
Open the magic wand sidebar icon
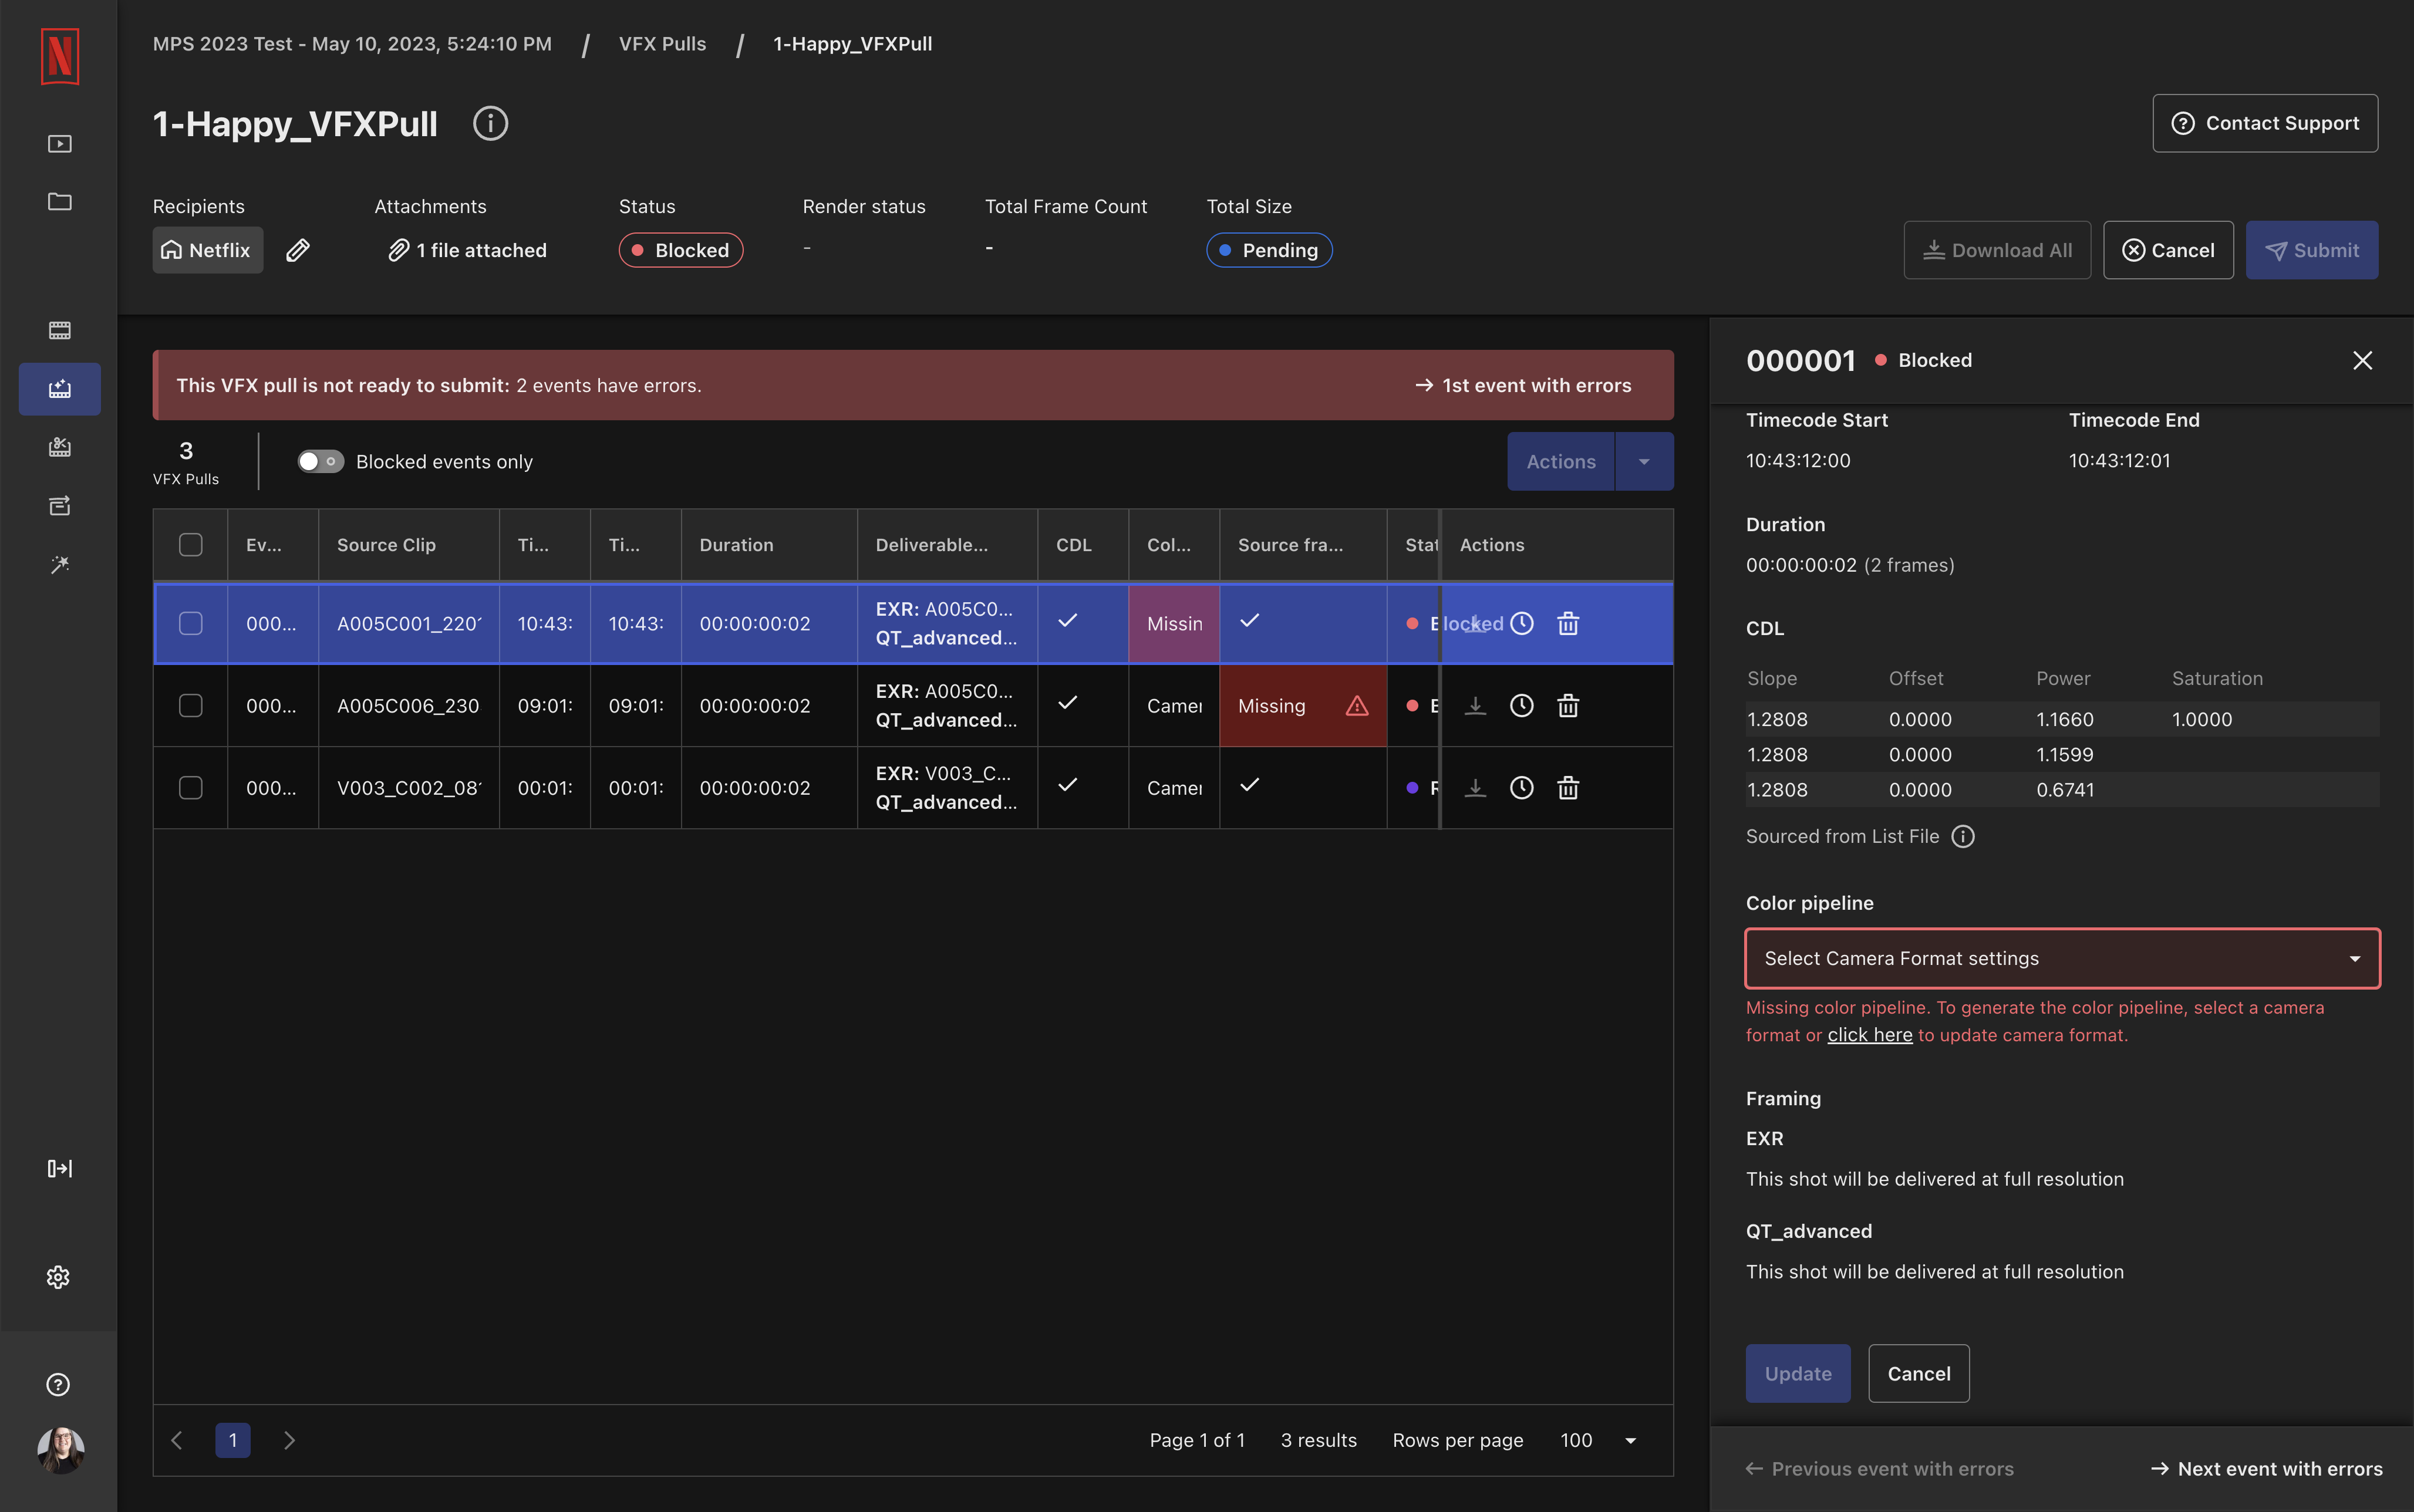tap(59, 565)
